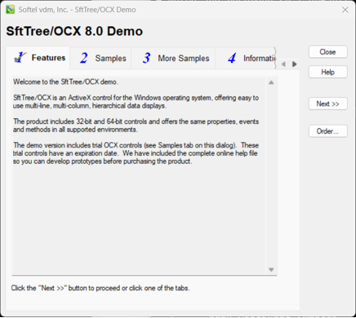Click the scroll up arrow of text box
The width and height of the screenshot is (356, 318).
pyautogui.click(x=271, y=82)
